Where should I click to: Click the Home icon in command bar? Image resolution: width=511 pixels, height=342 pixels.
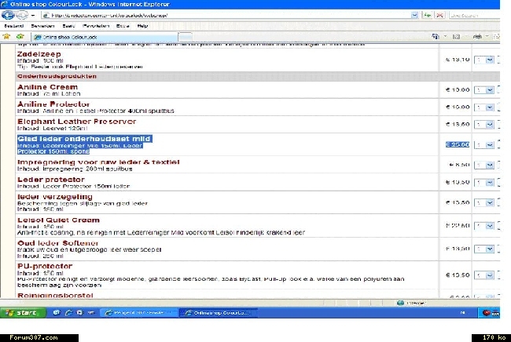[435, 36]
